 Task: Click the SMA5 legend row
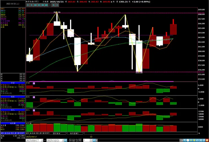(x=13, y=9)
